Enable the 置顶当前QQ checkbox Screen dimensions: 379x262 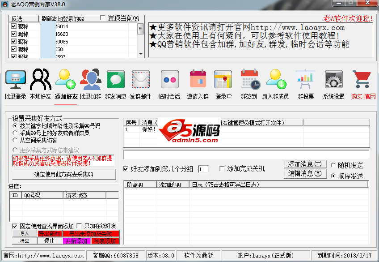[104, 18]
